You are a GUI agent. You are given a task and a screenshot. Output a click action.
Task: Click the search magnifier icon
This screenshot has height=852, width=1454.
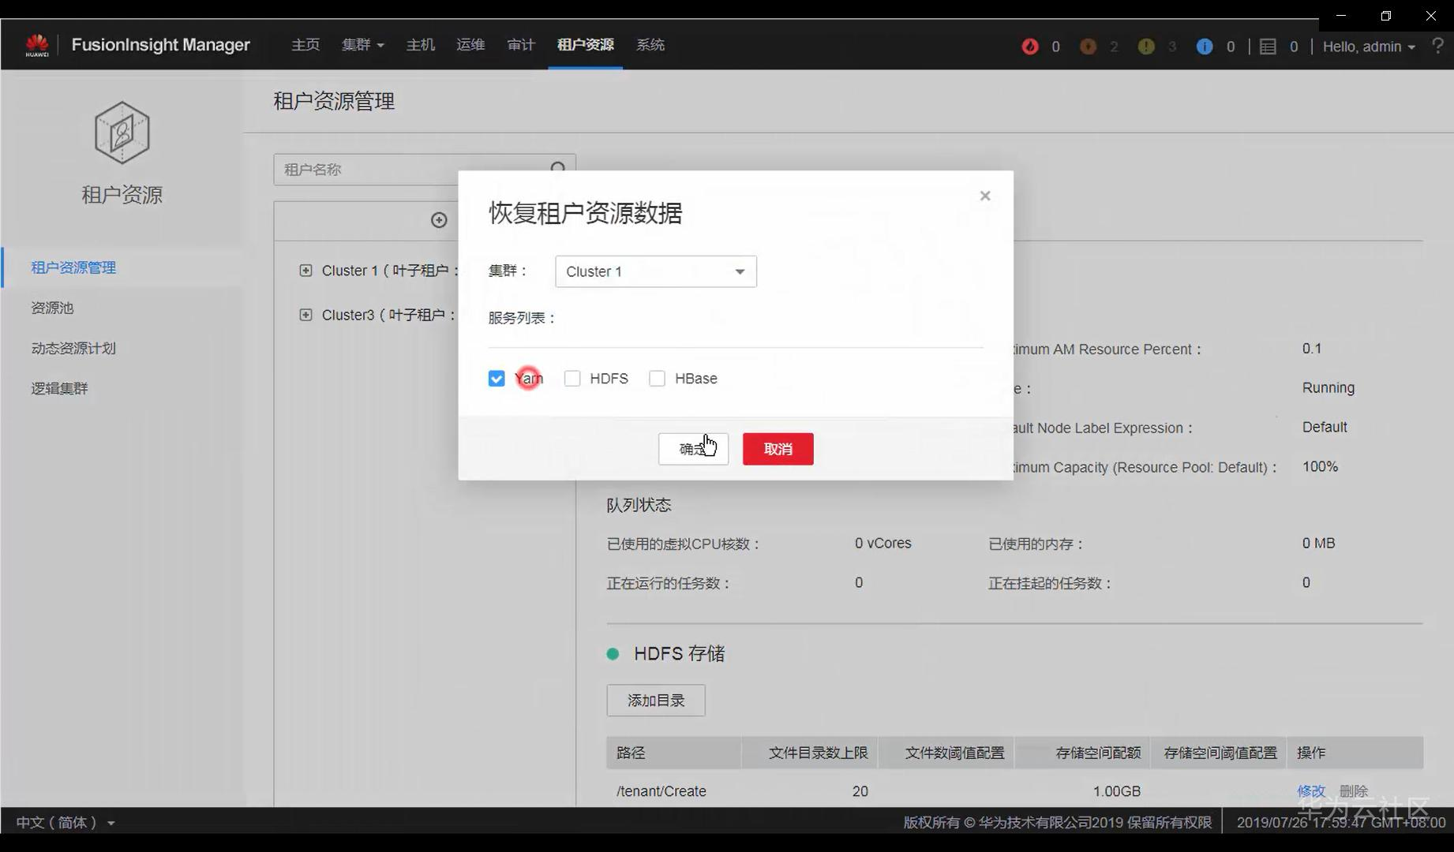point(558,169)
